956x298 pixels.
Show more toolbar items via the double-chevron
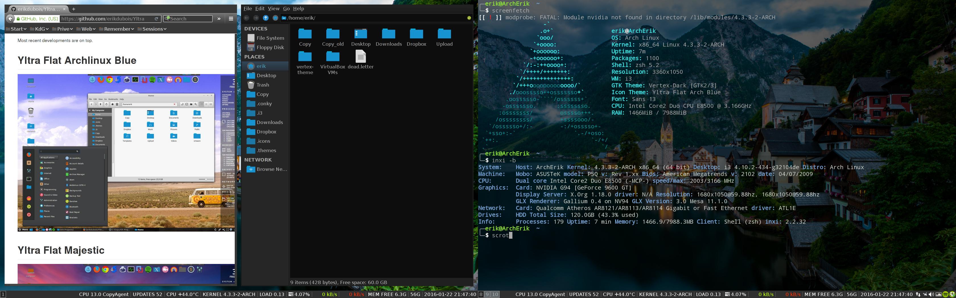pos(219,18)
